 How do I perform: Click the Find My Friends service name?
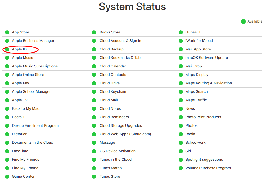(x=25, y=159)
